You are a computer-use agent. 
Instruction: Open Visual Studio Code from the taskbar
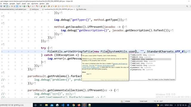click(x=63, y=105)
